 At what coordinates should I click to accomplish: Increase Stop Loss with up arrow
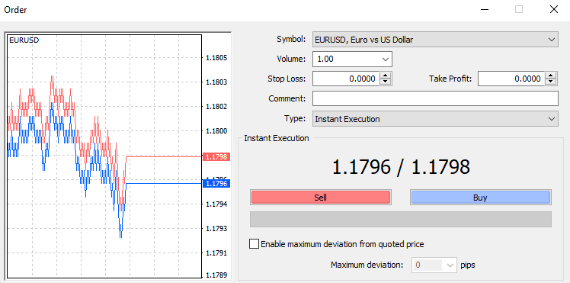click(x=386, y=76)
